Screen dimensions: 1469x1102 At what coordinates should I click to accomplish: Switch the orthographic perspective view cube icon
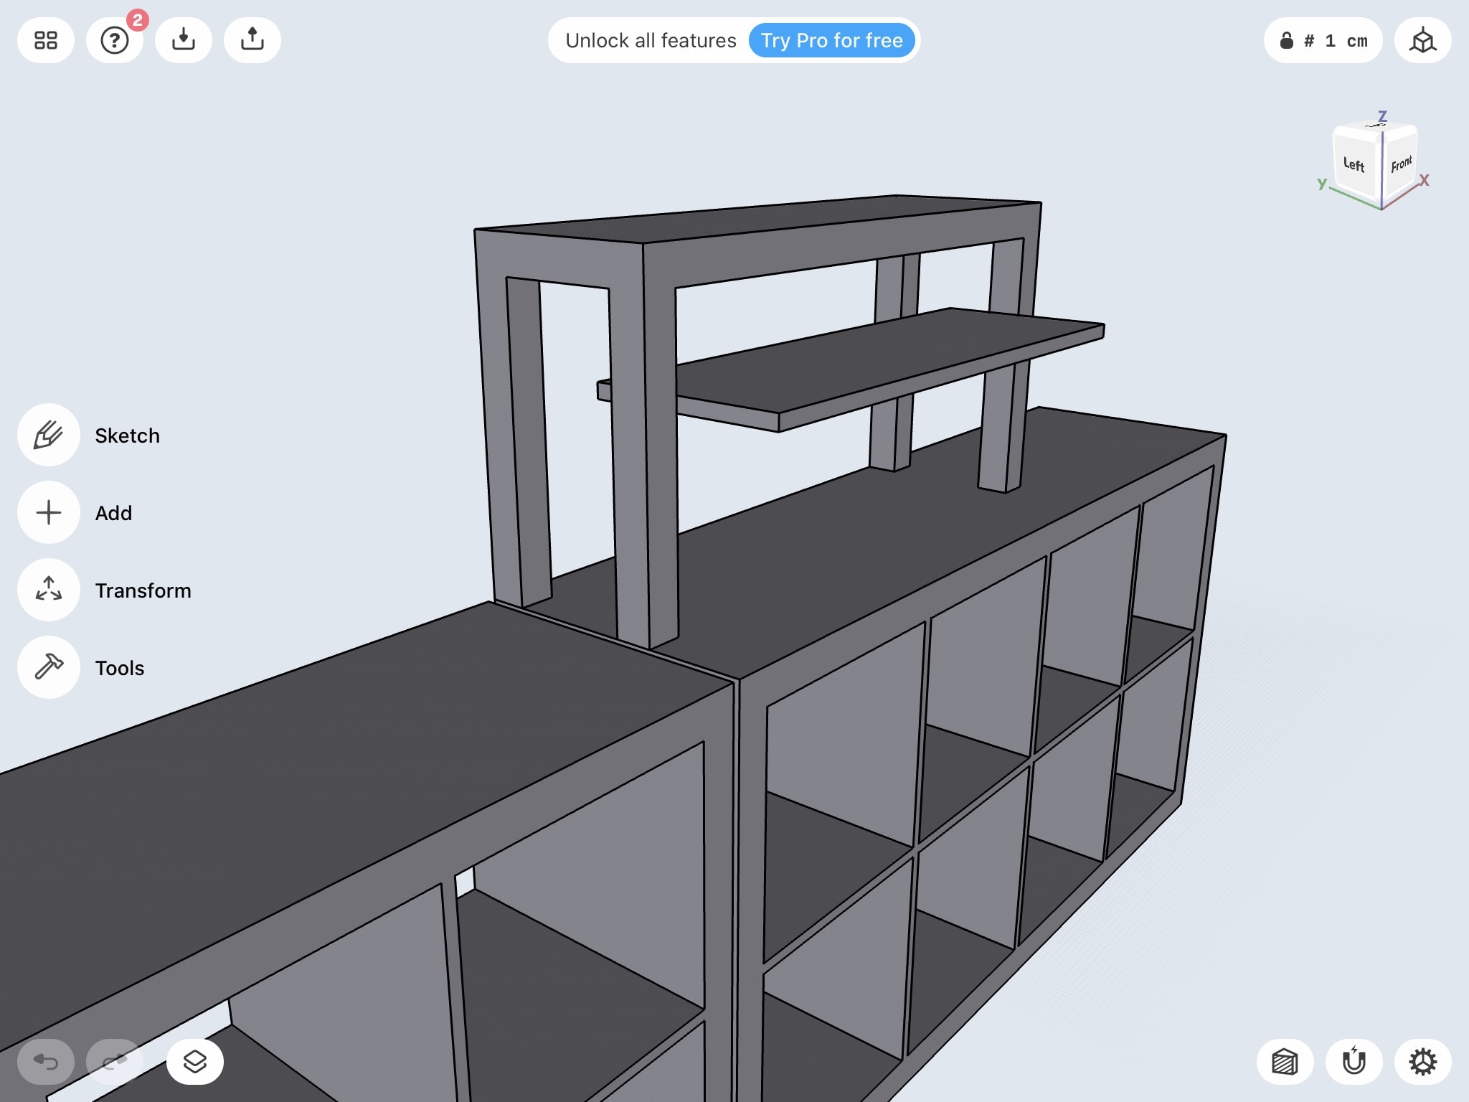click(1423, 40)
